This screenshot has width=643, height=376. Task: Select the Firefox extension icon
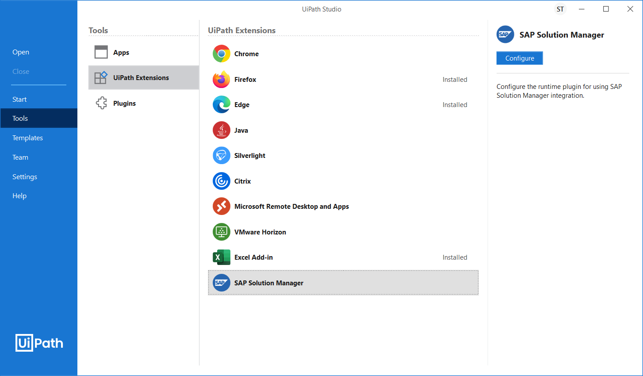(221, 80)
